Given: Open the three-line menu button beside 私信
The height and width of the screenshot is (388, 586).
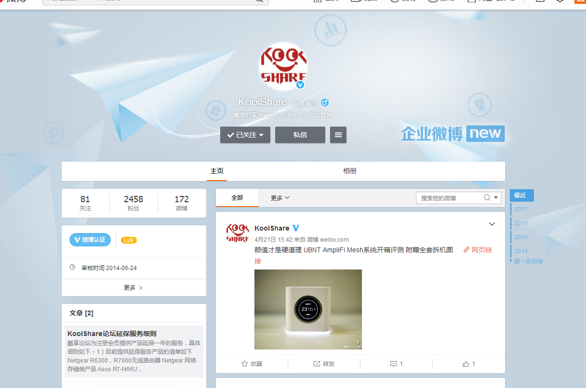Looking at the screenshot, I should point(338,135).
